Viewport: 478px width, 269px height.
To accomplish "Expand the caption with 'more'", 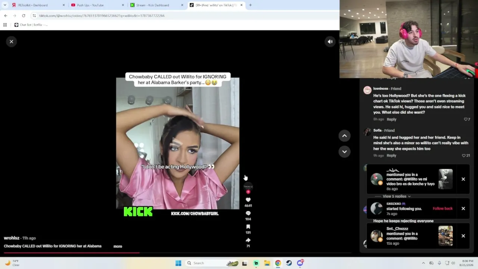I will (118, 246).
